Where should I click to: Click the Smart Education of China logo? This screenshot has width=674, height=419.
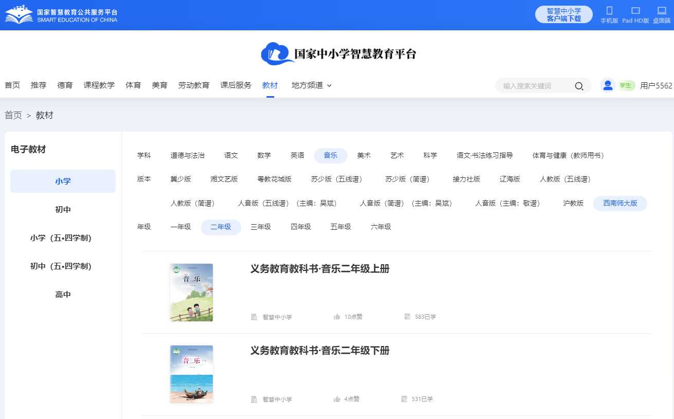tap(61, 15)
